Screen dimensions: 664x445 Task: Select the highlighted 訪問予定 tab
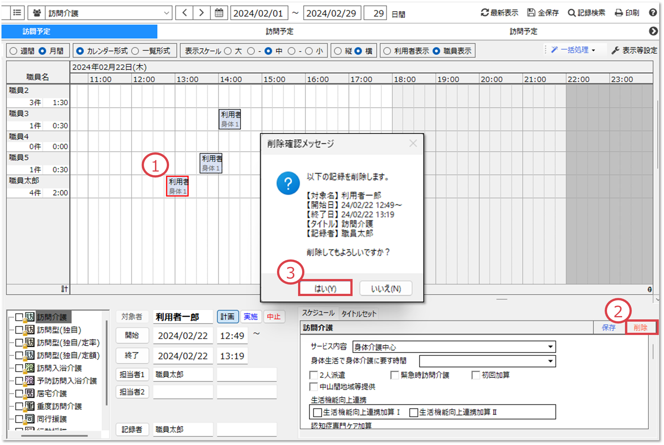coord(79,31)
